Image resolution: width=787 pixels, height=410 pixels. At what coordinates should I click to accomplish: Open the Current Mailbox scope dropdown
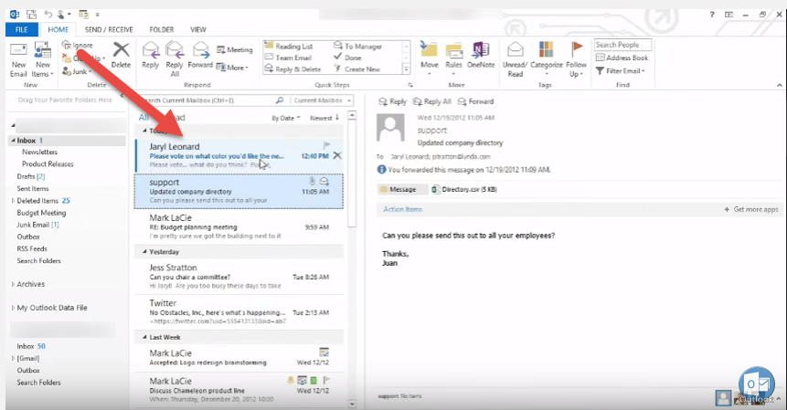tap(321, 100)
